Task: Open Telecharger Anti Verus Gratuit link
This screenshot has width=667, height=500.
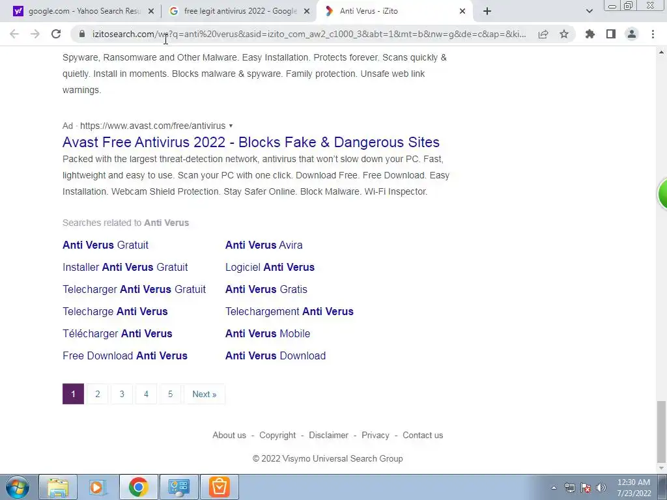Action: 134,289
